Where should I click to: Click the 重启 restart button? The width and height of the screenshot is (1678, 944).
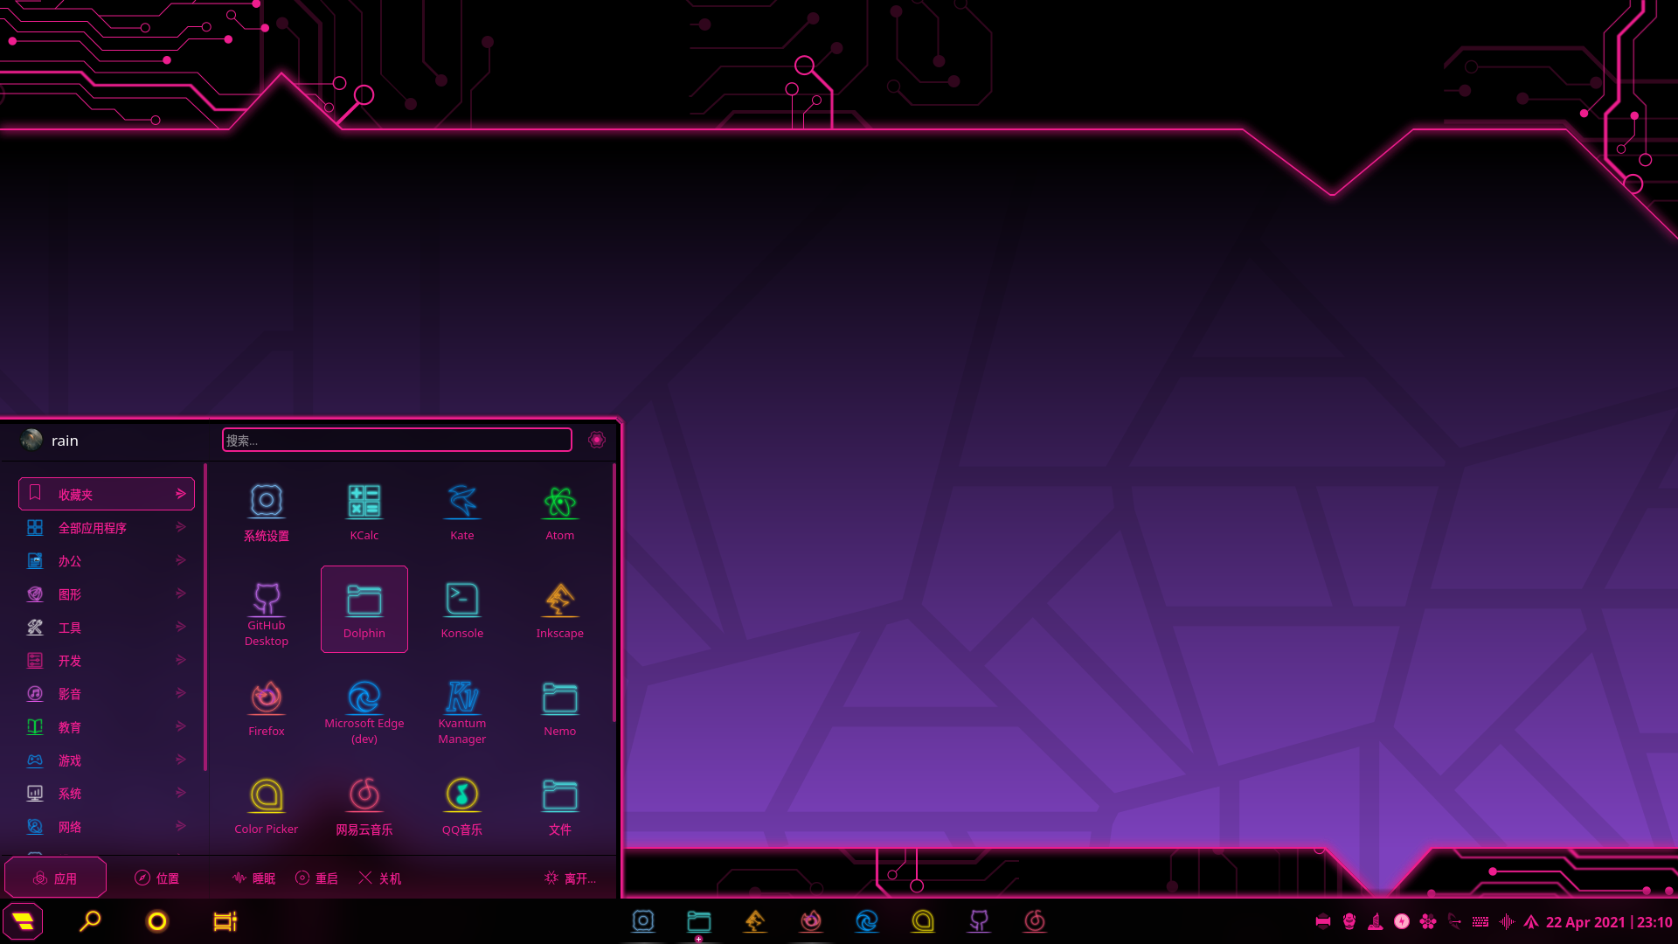tap(316, 878)
